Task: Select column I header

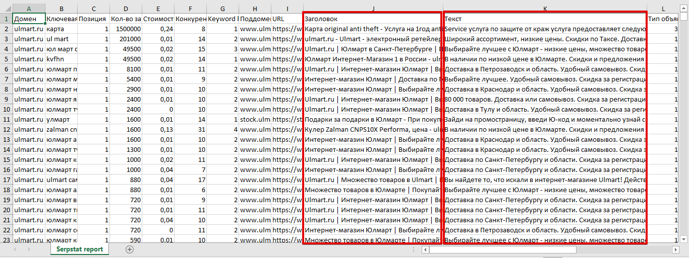Action: [287, 9]
